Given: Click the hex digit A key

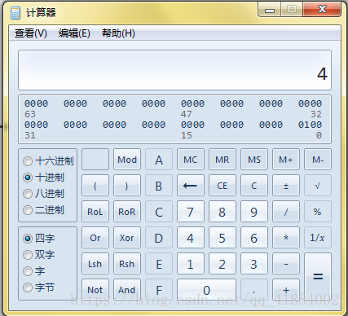Looking at the screenshot, I should [159, 160].
